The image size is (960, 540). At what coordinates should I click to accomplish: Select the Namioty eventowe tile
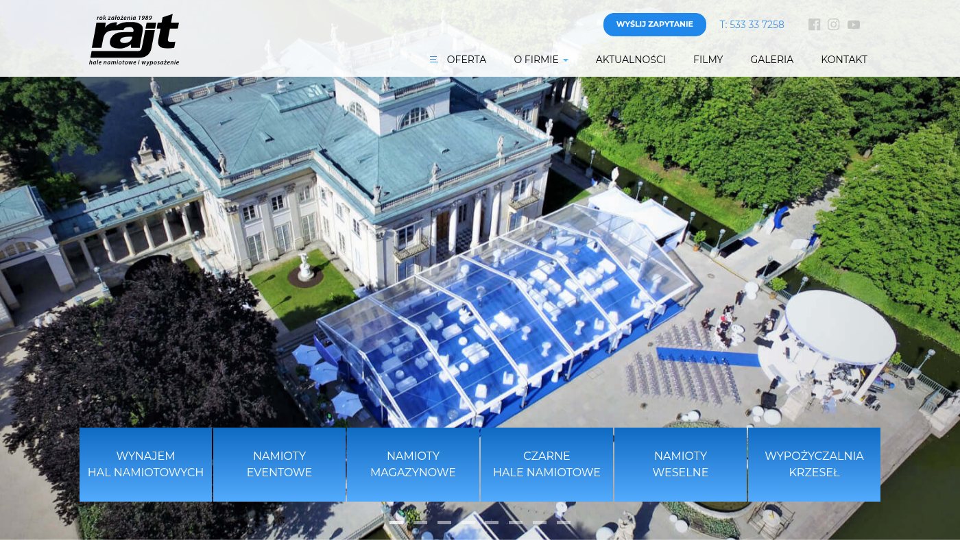(279, 465)
